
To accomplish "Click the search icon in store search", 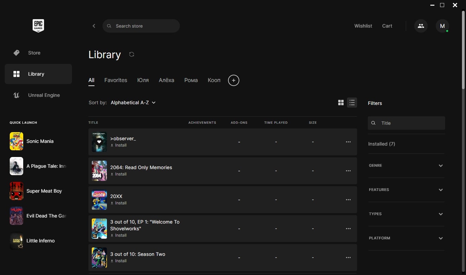I will tap(109, 26).
